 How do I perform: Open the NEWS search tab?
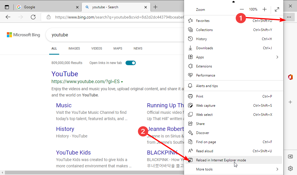click(x=138, y=48)
